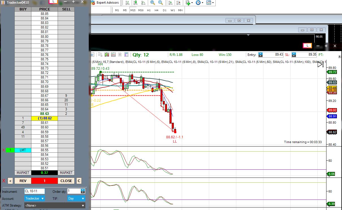Click the highlighted (1) 88.62 price
The width and height of the screenshot is (342, 210).
click(45, 118)
